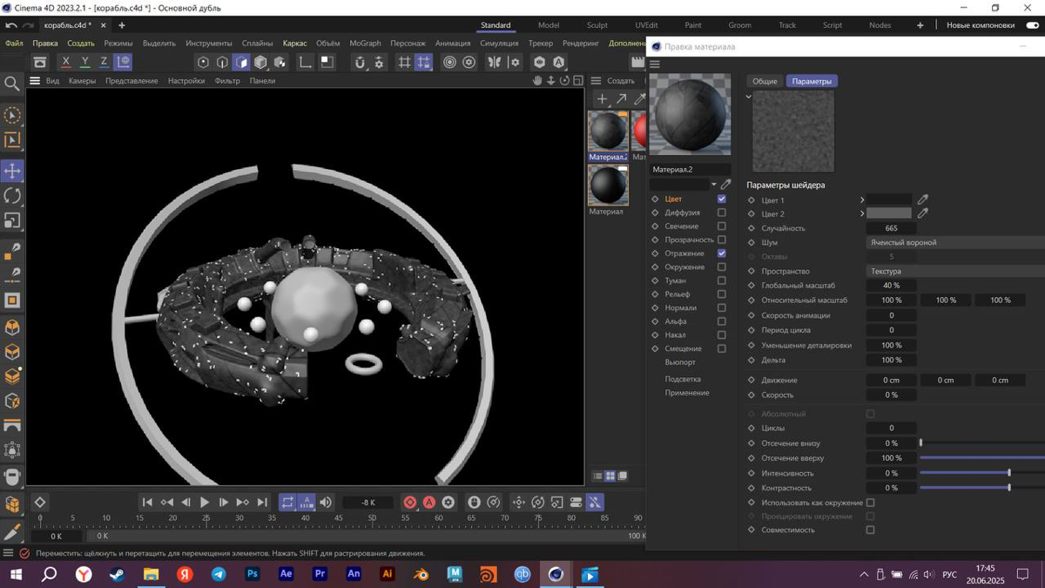Go to start of animation
This screenshot has width=1045, height=588.
[147, 502]
